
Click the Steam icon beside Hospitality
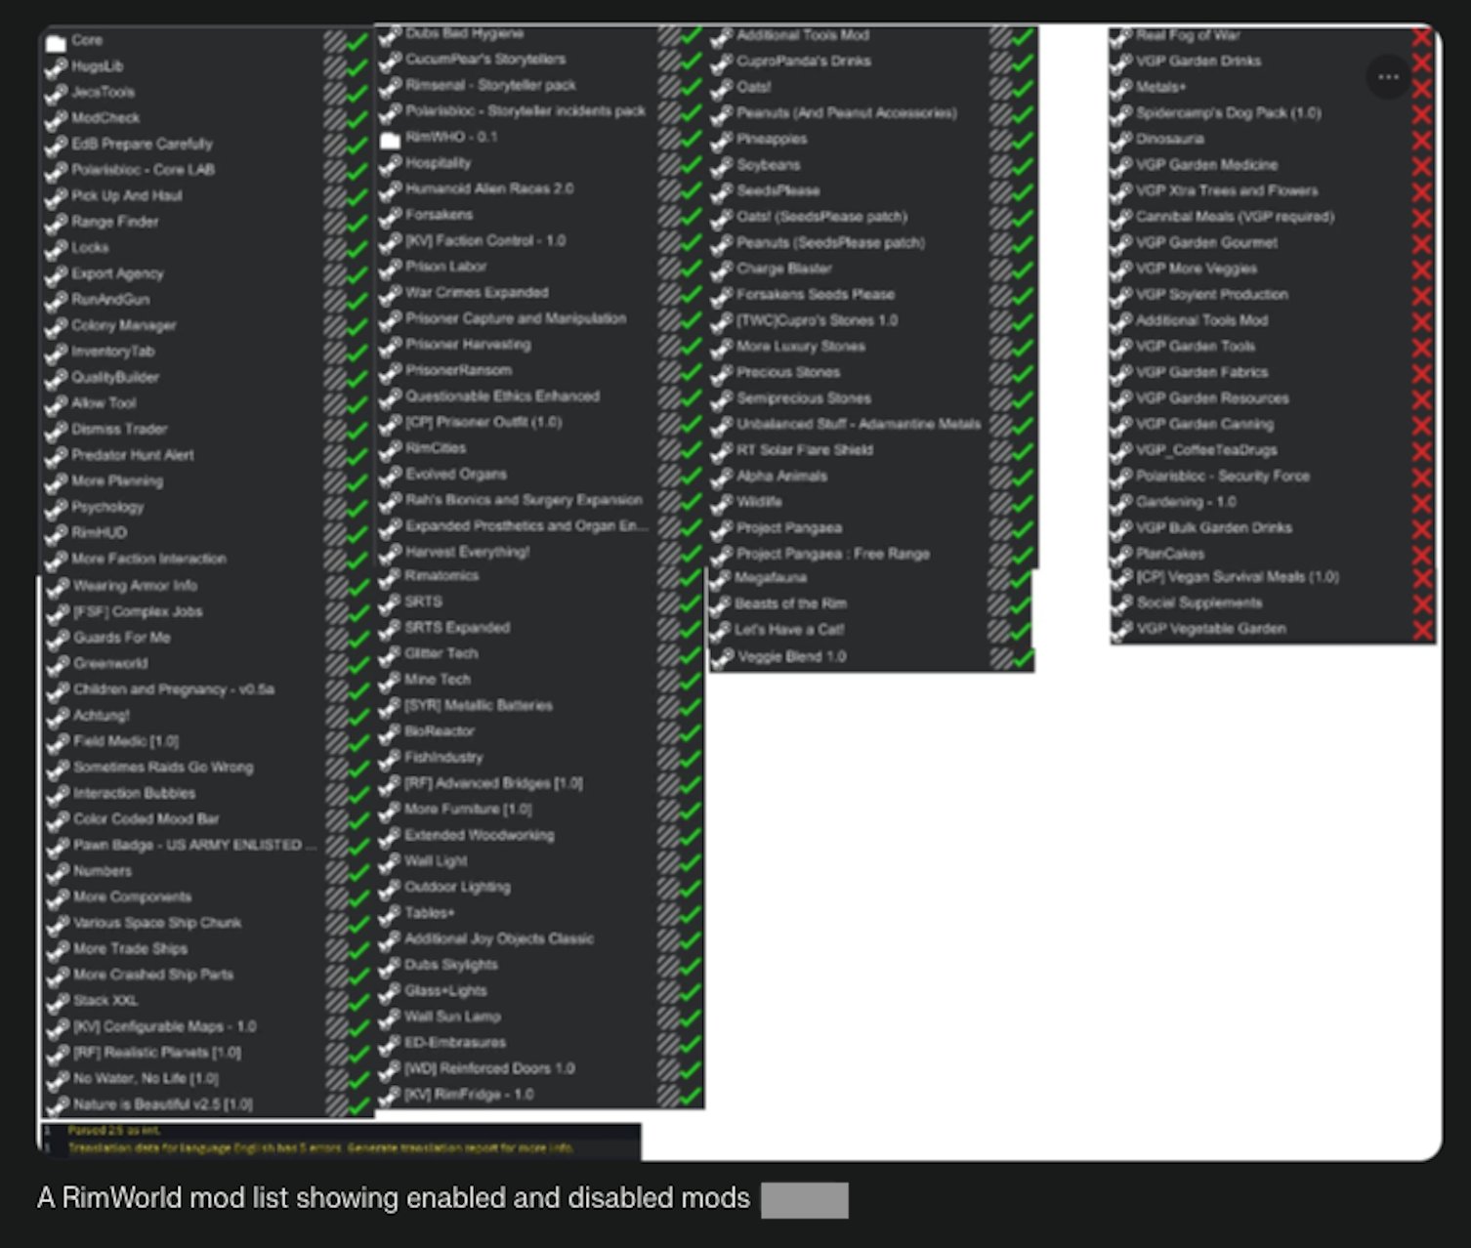390,165
